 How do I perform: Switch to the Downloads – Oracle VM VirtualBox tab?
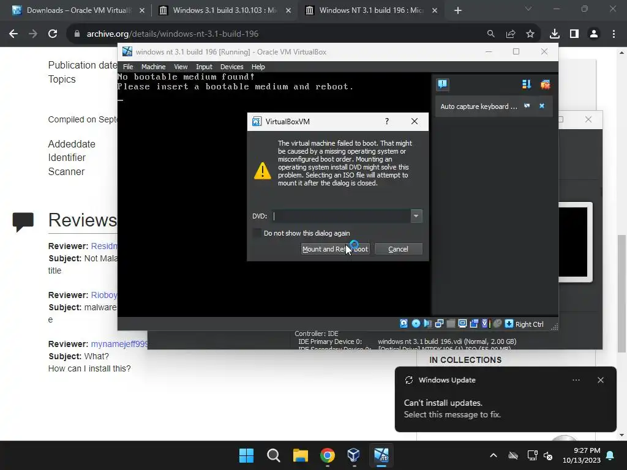(78, 10)
